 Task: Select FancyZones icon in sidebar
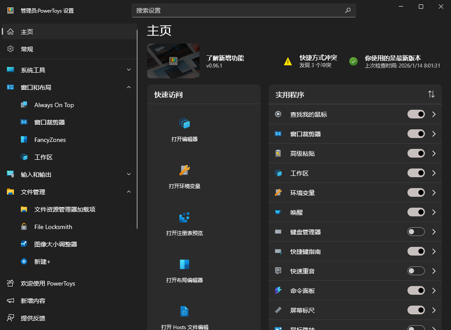point(24,140)
